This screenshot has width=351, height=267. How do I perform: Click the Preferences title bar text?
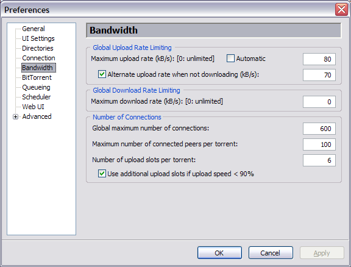(27, 10)
